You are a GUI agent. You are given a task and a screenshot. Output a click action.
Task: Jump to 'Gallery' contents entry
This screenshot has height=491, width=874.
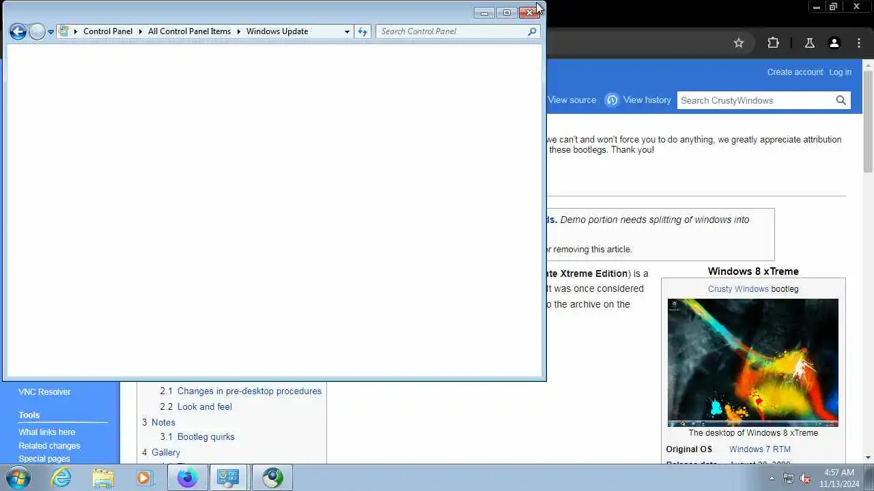(x=166, y=453)
